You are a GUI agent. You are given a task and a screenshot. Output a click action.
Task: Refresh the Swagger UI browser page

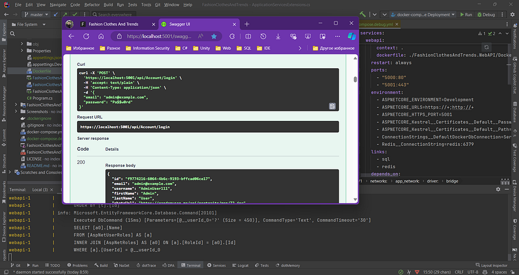[x=87, y=36]
